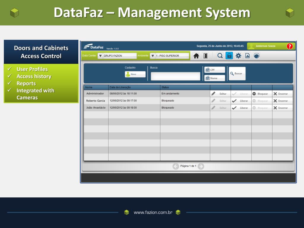Go to next page arrow
Image resolution: width=304 pixels, height=228 pixels.
pyautogui.click(x=201, y=166)
